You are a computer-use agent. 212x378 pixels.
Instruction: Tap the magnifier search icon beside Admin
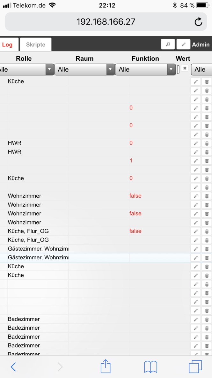point(168,44)
